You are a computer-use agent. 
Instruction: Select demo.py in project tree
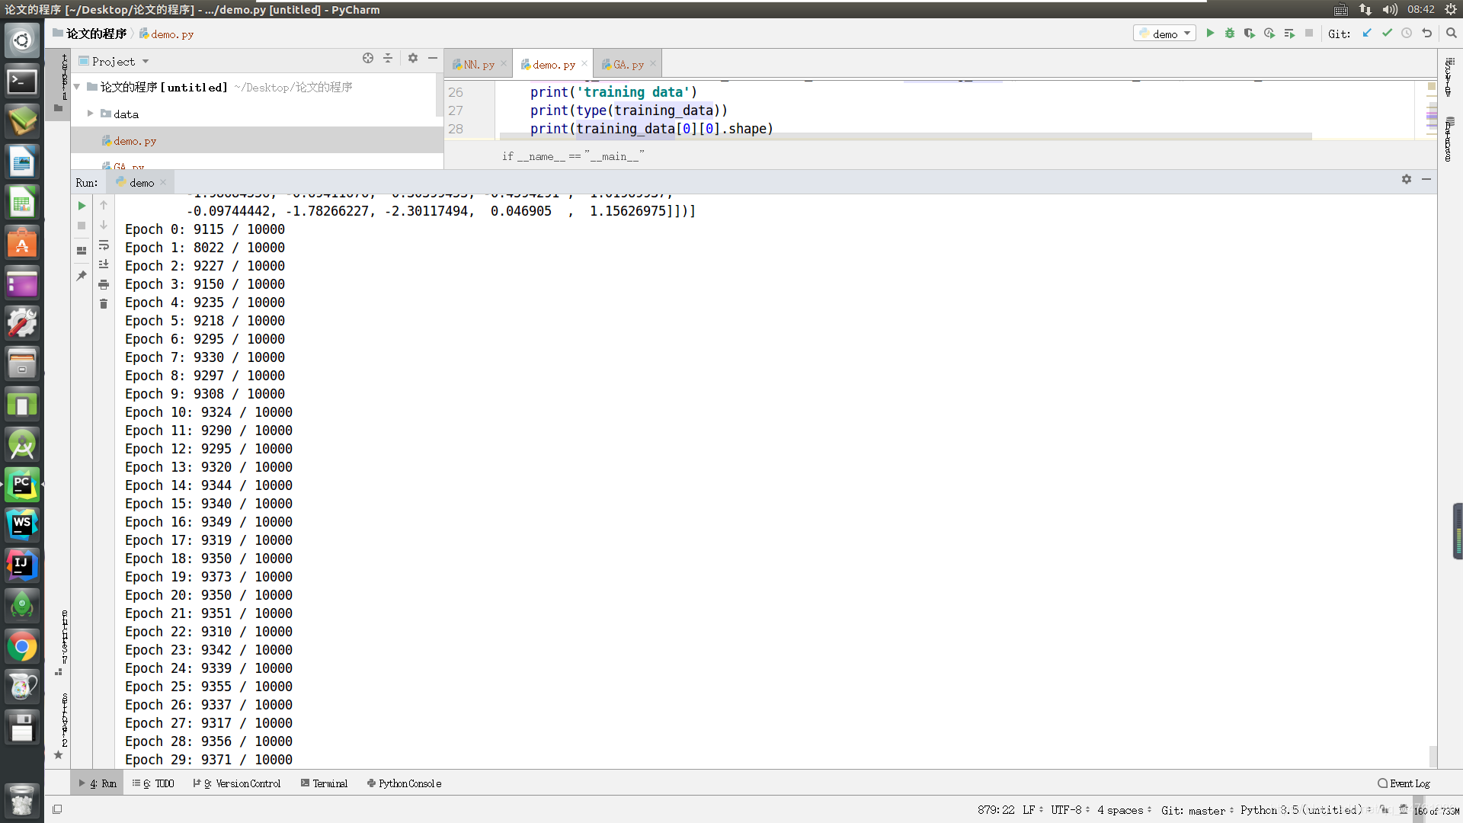135,141
